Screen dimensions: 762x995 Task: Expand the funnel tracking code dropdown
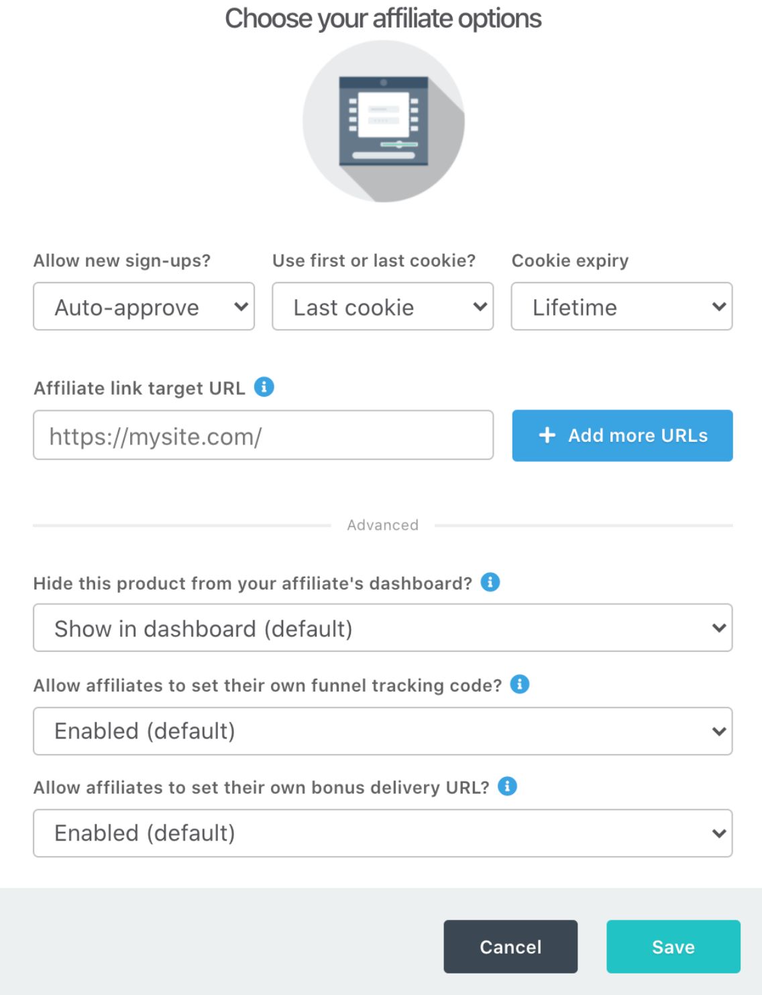tap(382, 730)
